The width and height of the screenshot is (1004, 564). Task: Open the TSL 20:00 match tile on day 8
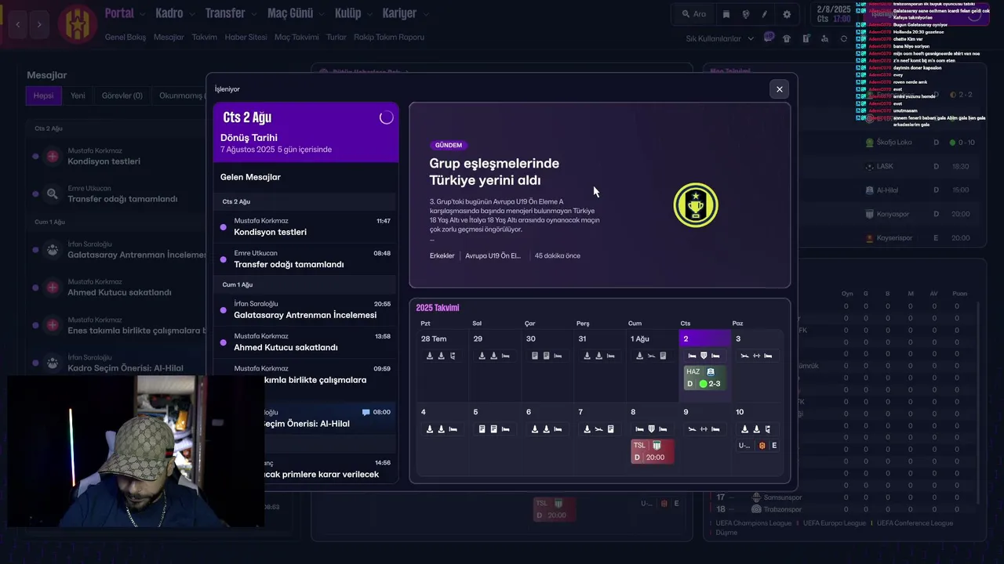tap(652, 451)
